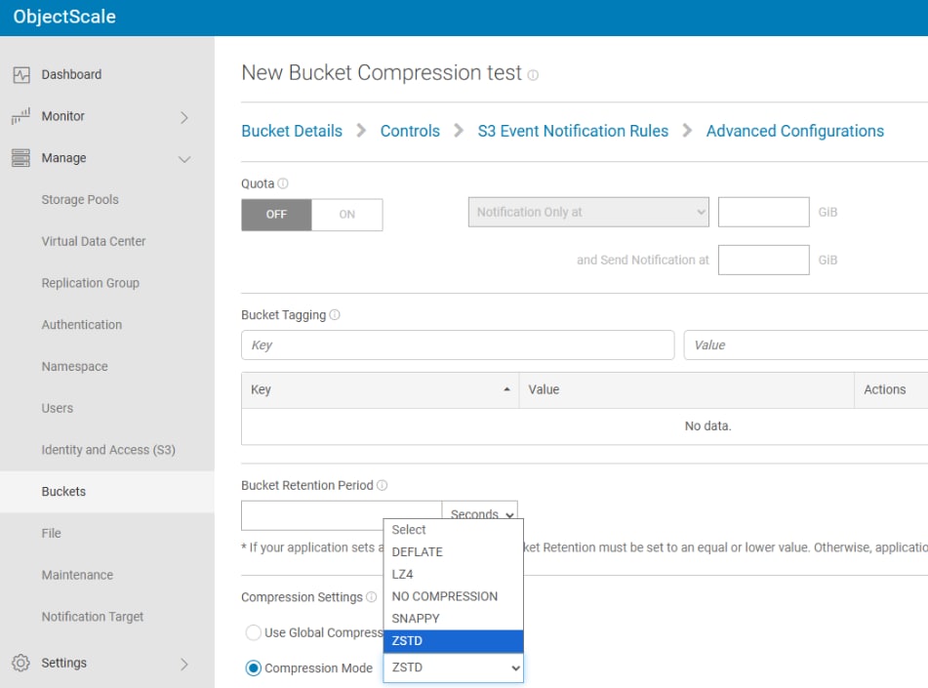Choose LZ4 compression option
The height and width of the screenshot is (688, 928).
[454, 574]
